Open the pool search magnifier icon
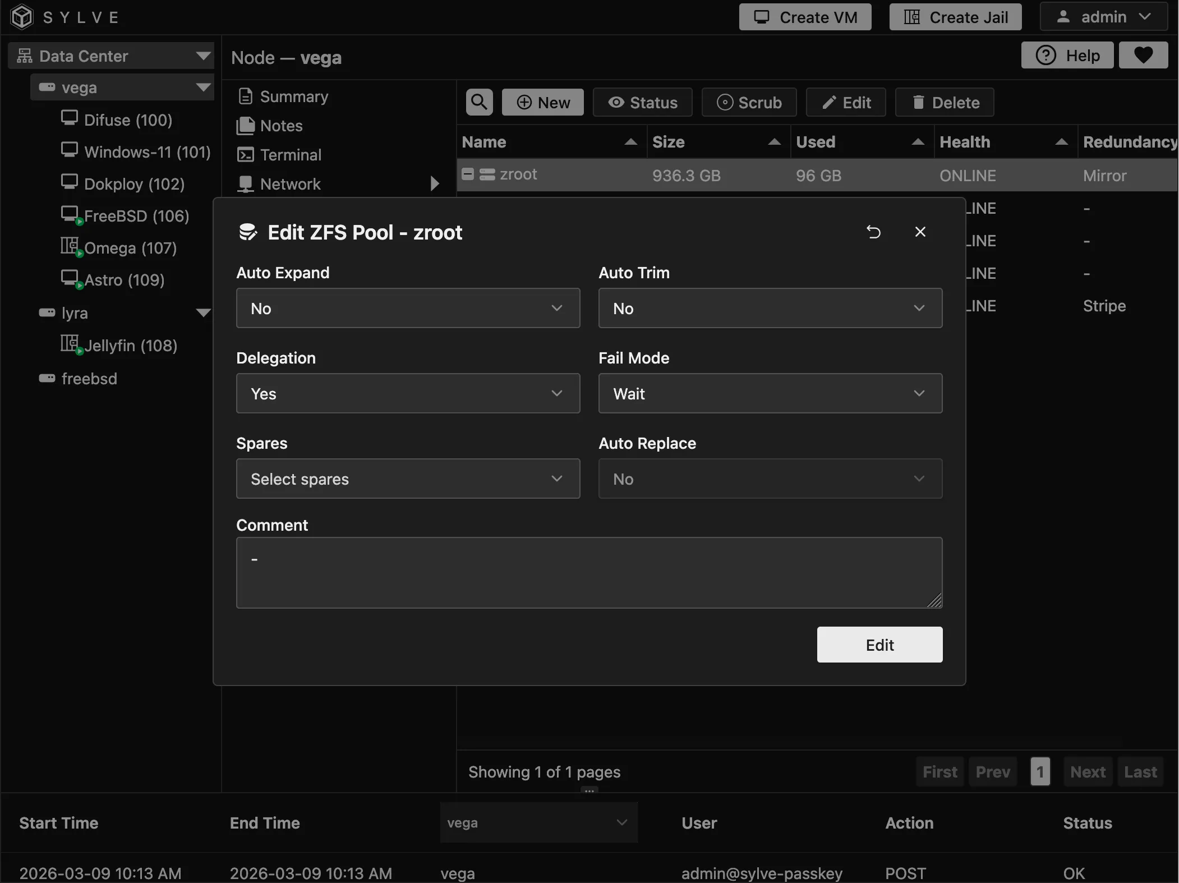The width and height of the screenshot is (1179, 883). coord(478,102)
